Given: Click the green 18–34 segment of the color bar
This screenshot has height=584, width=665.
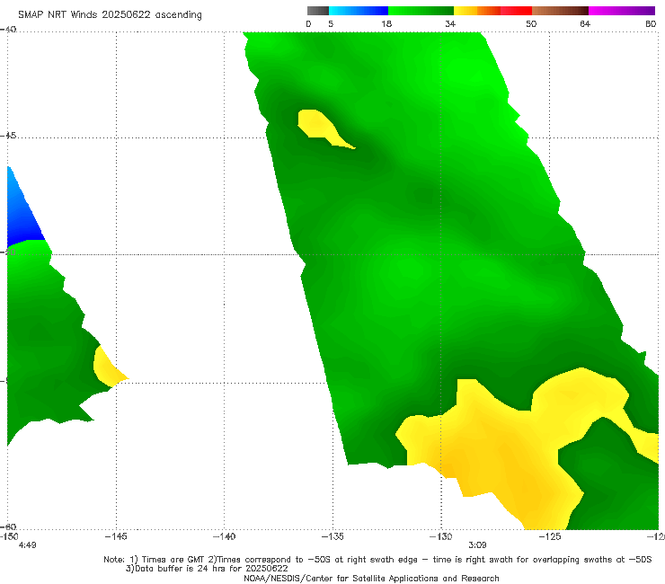Looking at the screenshot, I should pyautogui.click(x=421, y=11).
